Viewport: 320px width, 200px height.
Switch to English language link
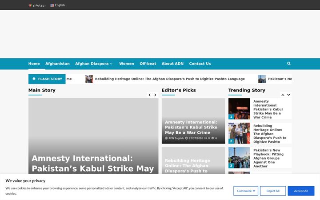tap(58, 5)
